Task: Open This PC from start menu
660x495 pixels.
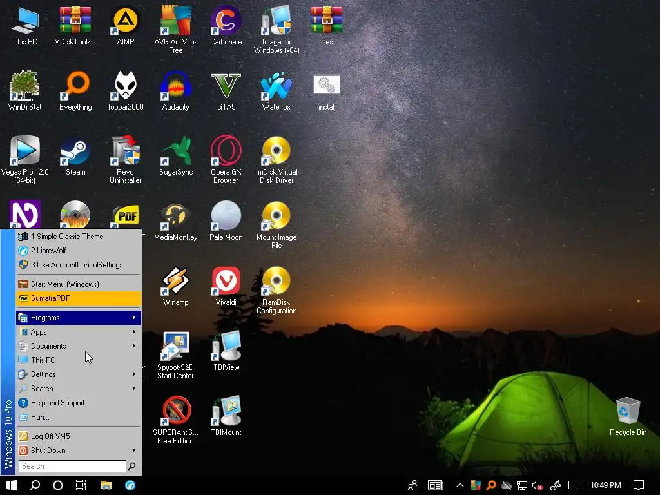Action: 79,360
